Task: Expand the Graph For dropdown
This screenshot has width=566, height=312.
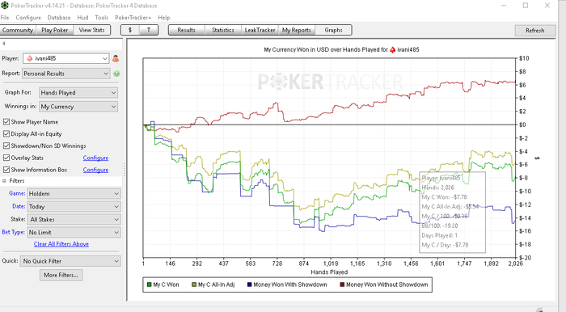Action: tap(78, 93)
